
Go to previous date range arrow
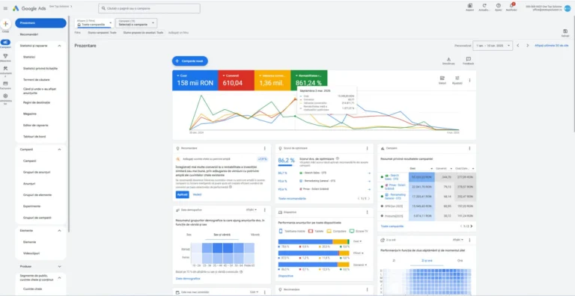(518, 46)
